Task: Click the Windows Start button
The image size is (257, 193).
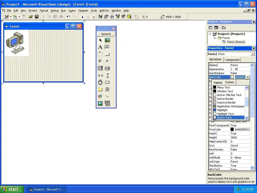Action: point(12,189)
